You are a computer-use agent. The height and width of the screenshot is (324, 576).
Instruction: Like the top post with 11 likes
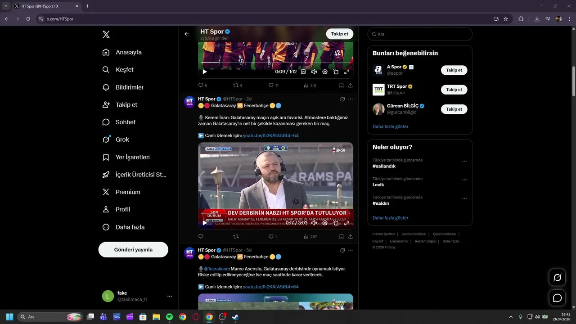pyautogui.click(x=273, y=85)
